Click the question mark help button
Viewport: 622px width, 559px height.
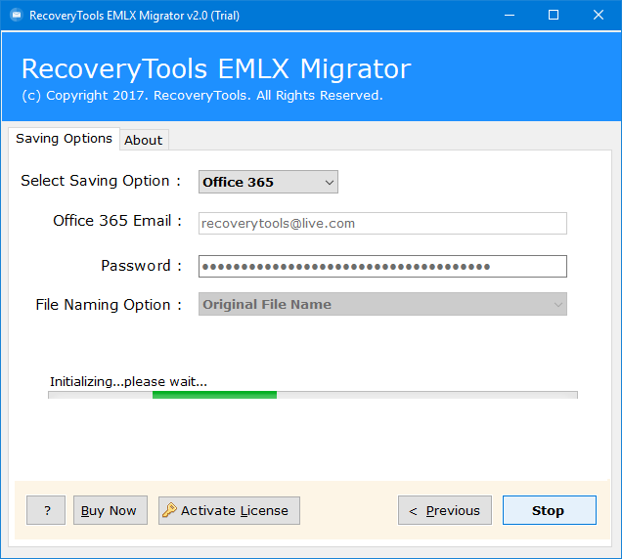point(46,510)
